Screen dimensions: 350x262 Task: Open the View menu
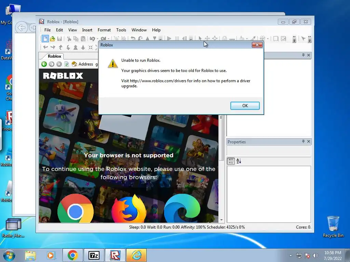72,30
